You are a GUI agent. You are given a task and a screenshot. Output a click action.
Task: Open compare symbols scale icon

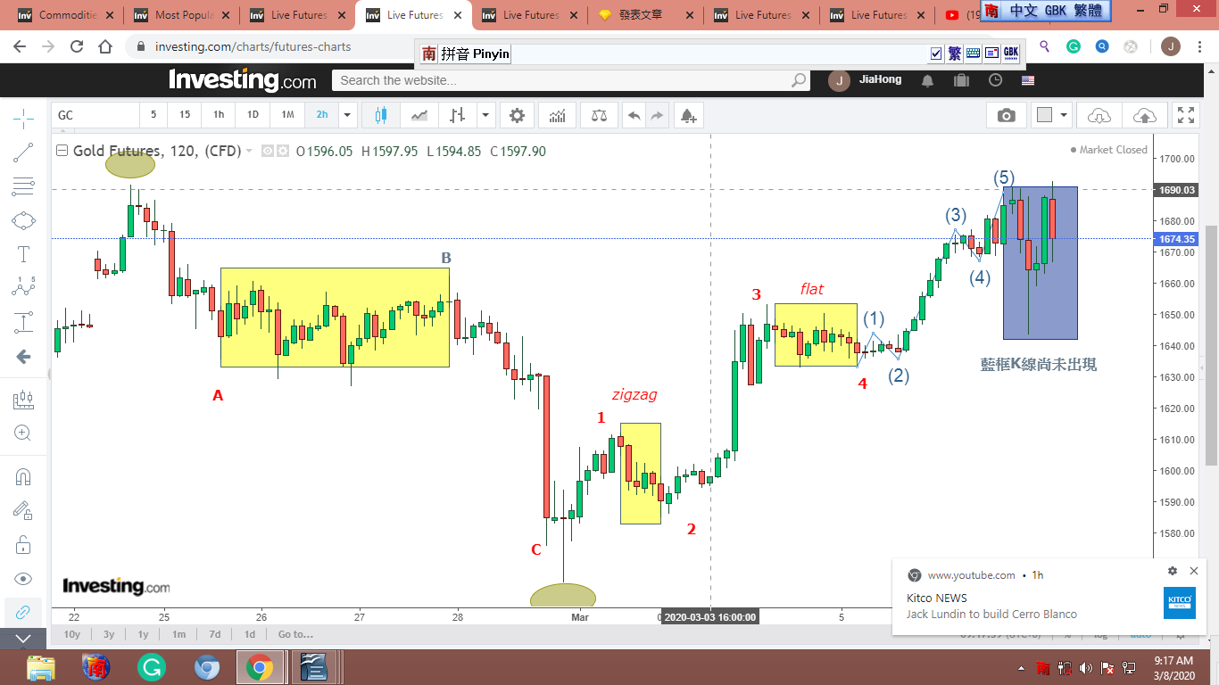pos(597,115)
